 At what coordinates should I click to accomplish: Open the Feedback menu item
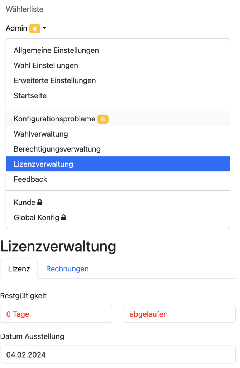point(30,179)
